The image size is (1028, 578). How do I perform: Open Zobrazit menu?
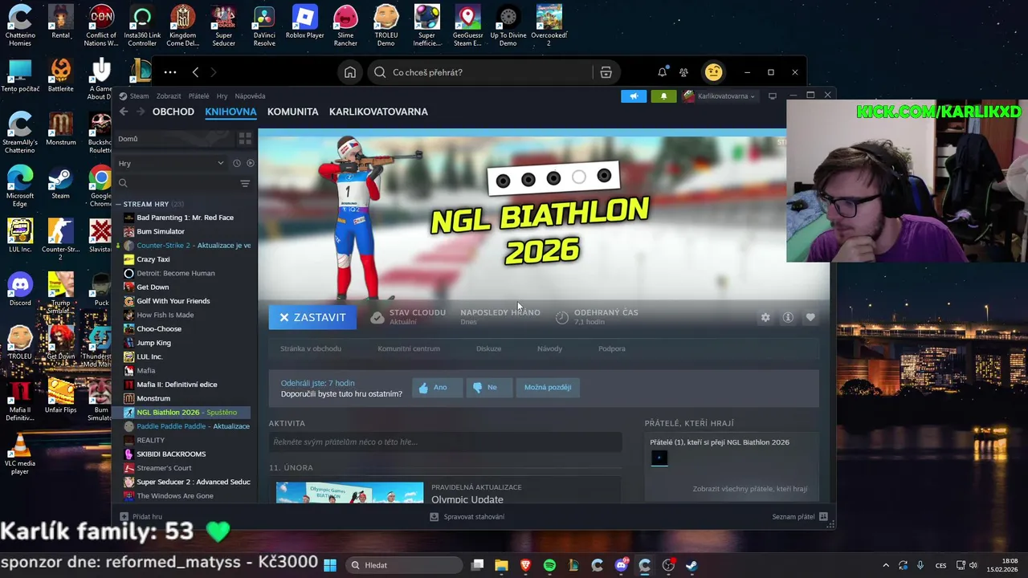pos(169,96)
